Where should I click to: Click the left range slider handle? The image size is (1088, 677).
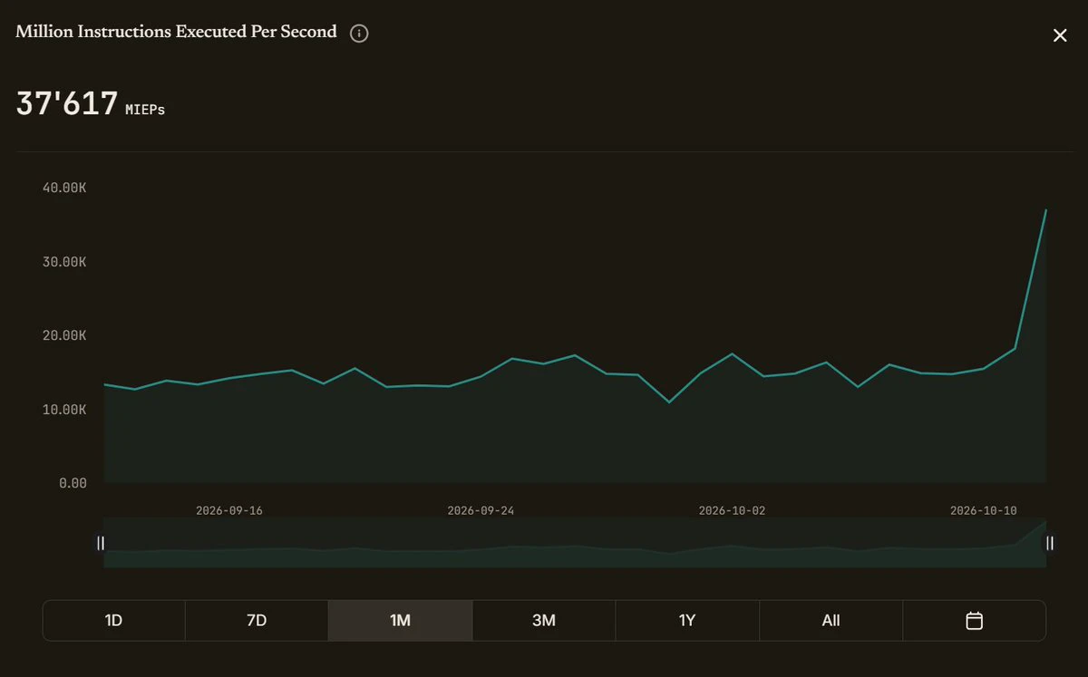coord(101,543)
